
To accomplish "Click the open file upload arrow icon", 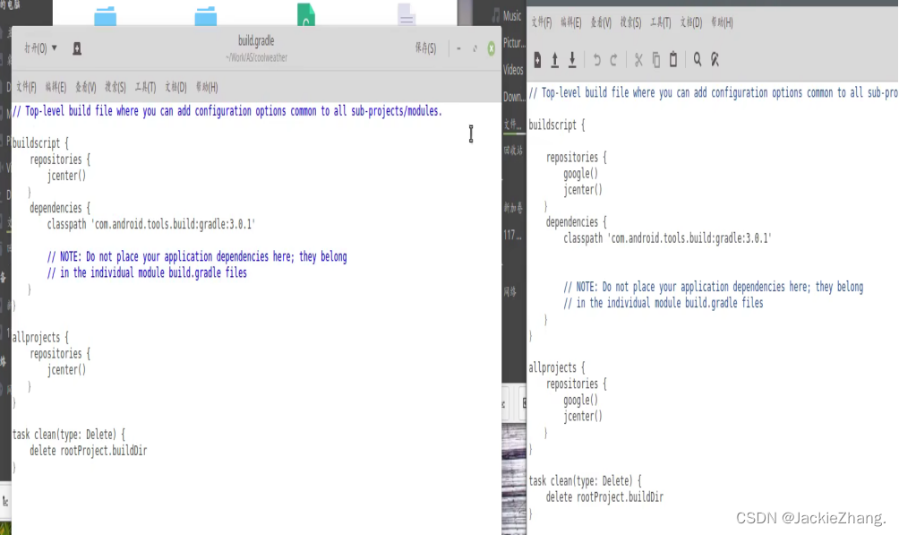I will (554, 60).
